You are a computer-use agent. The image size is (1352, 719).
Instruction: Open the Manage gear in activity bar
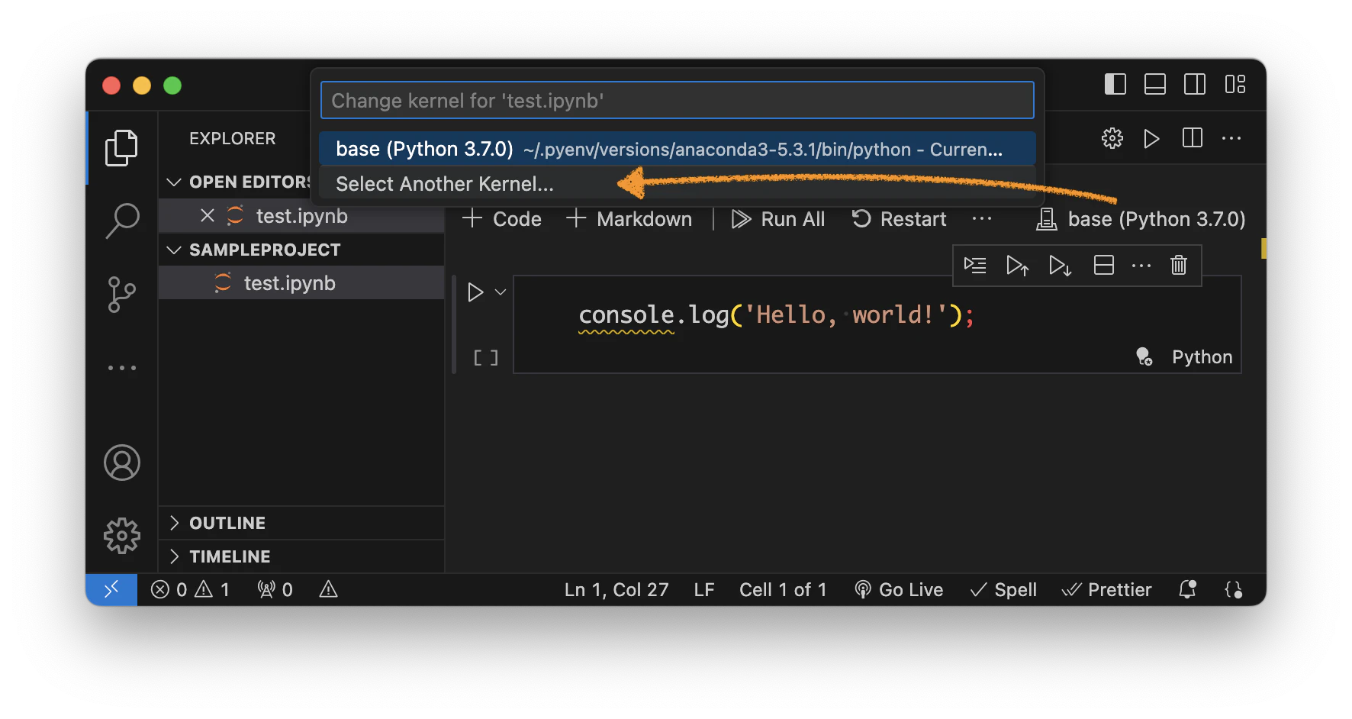[121, 536]
